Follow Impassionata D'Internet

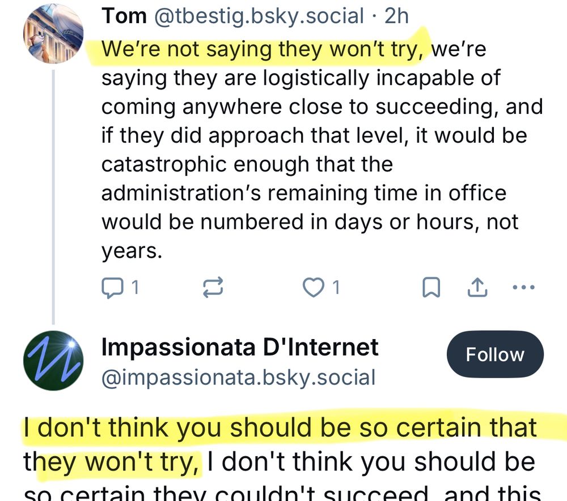click(495, 355)
